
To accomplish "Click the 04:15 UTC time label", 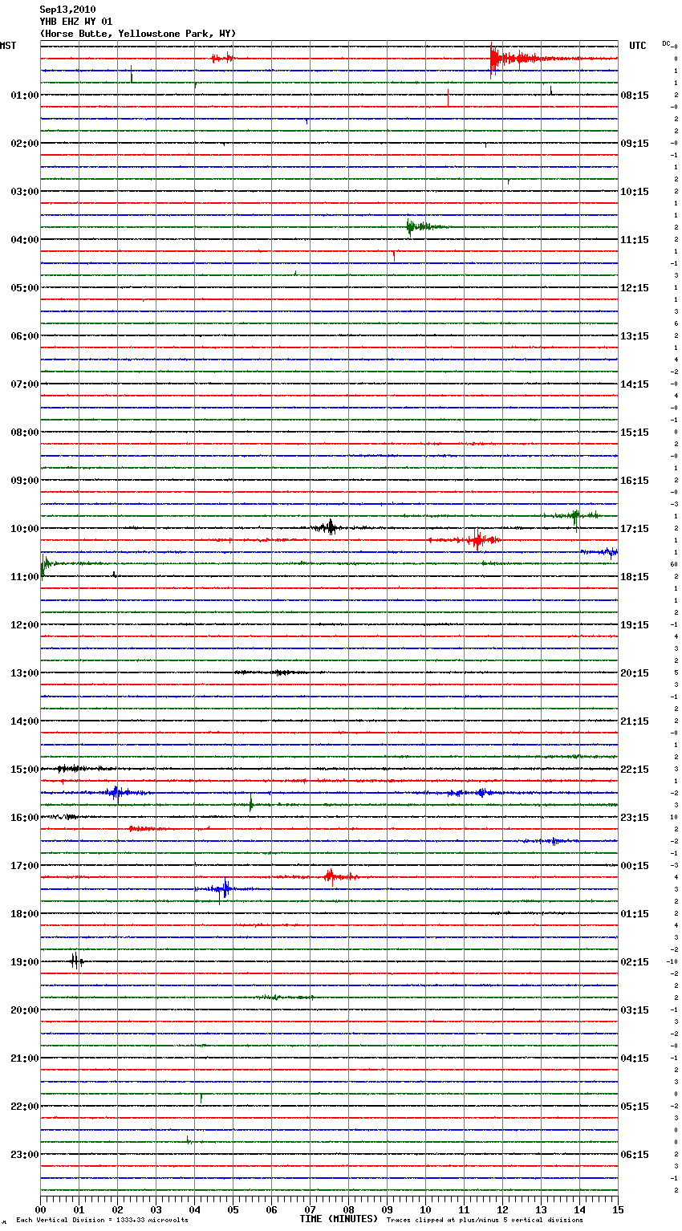I will click(x=635, y=1058).
